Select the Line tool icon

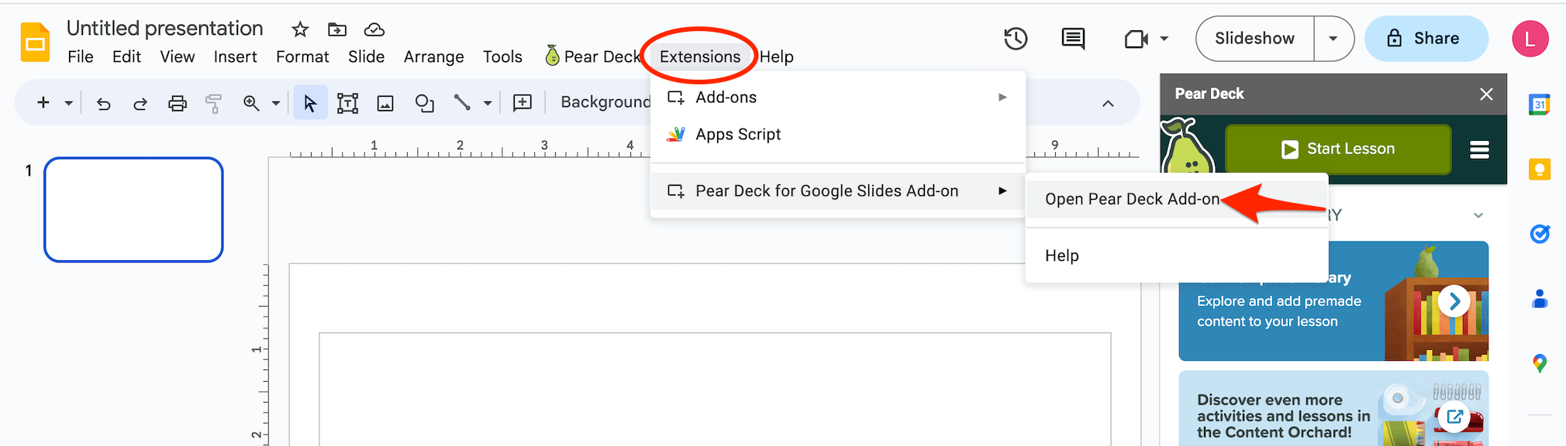(x=463, y=102)
